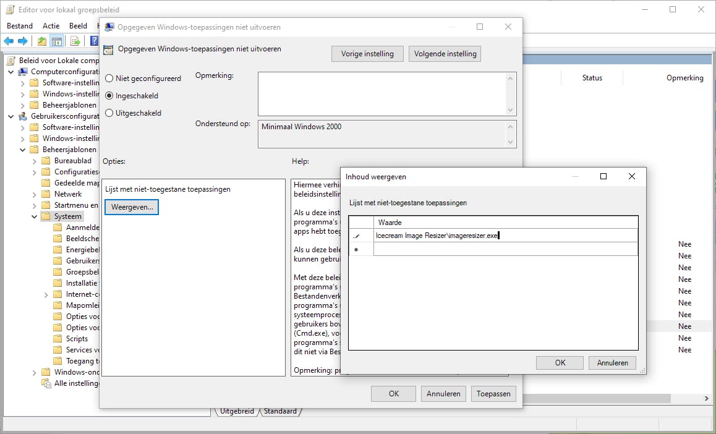Click the blue Back arrow in toolbar

tap(9, 41)
